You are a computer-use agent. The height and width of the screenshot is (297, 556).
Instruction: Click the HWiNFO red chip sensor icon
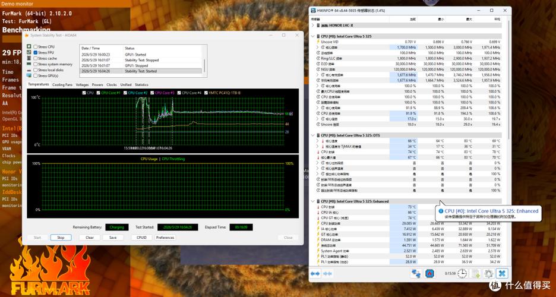pos(429,273)
